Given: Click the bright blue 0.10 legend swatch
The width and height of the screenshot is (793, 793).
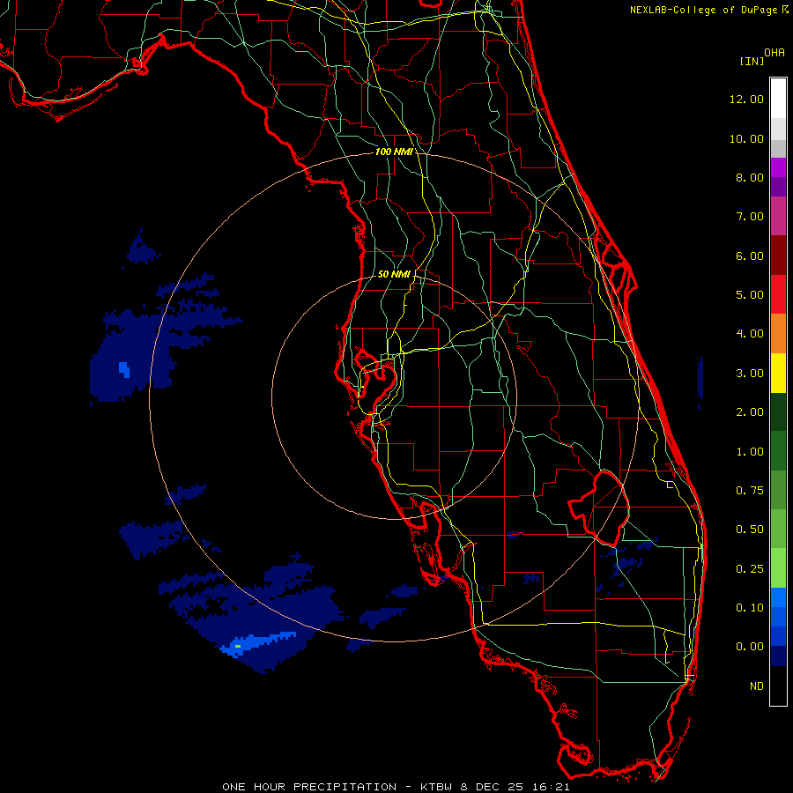Looking at the screenshot, I should (x=778, y=597).
